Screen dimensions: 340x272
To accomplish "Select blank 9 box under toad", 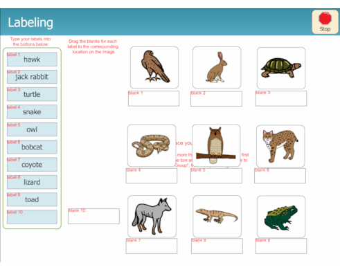I will click(x=281, y=246).
